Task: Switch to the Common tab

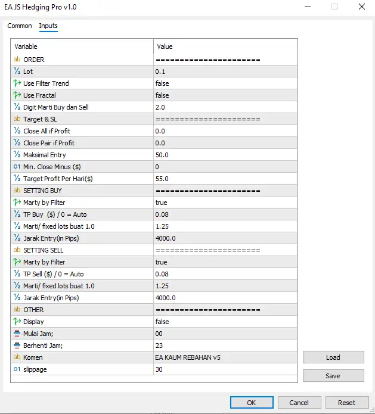Action: [20, 26]
